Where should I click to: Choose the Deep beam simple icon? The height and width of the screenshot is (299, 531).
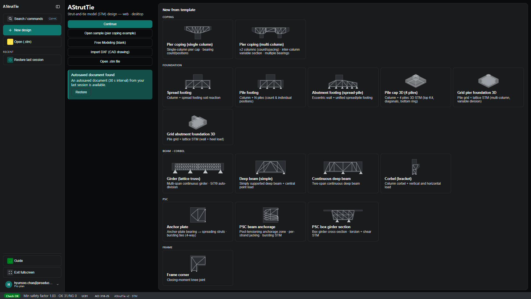[270, 167]
